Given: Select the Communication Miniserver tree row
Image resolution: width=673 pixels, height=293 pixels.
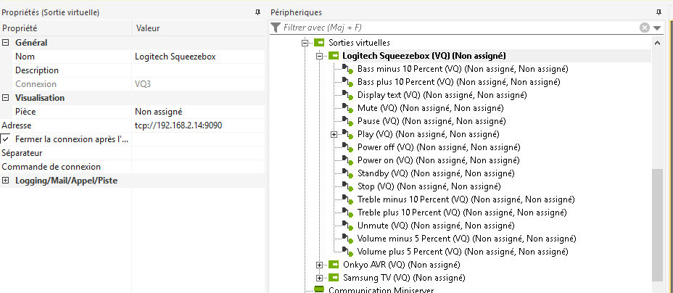Looking at the screenshot, I should point(382,290).
